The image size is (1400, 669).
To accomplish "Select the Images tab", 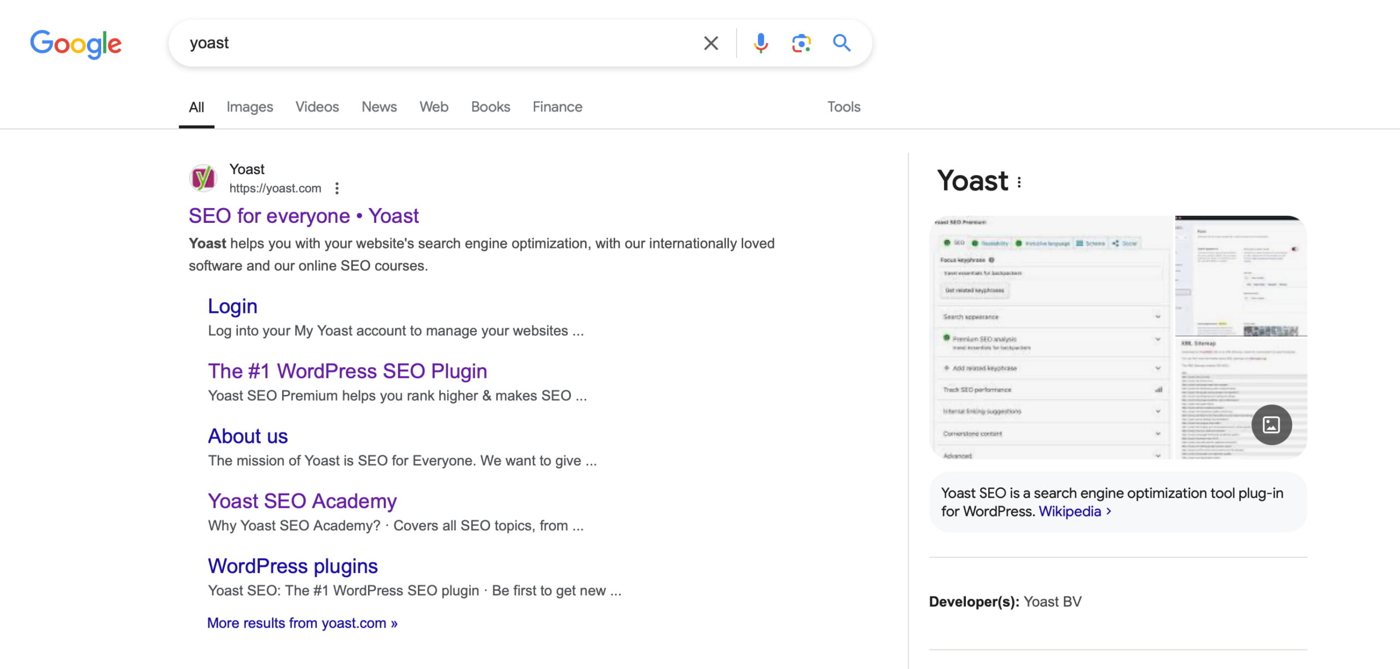I will tap(250, 106).
